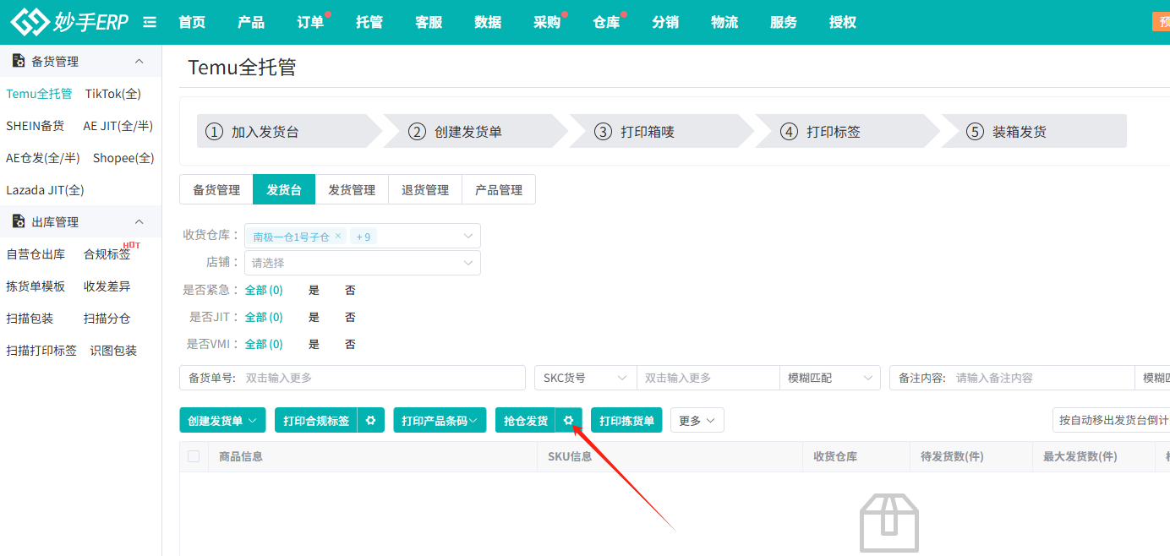Open 扫描打印标签 in sidebar

coord(41,350)
